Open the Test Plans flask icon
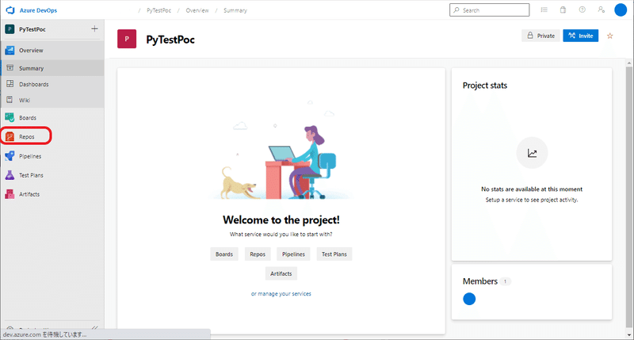 pos(10,175)
